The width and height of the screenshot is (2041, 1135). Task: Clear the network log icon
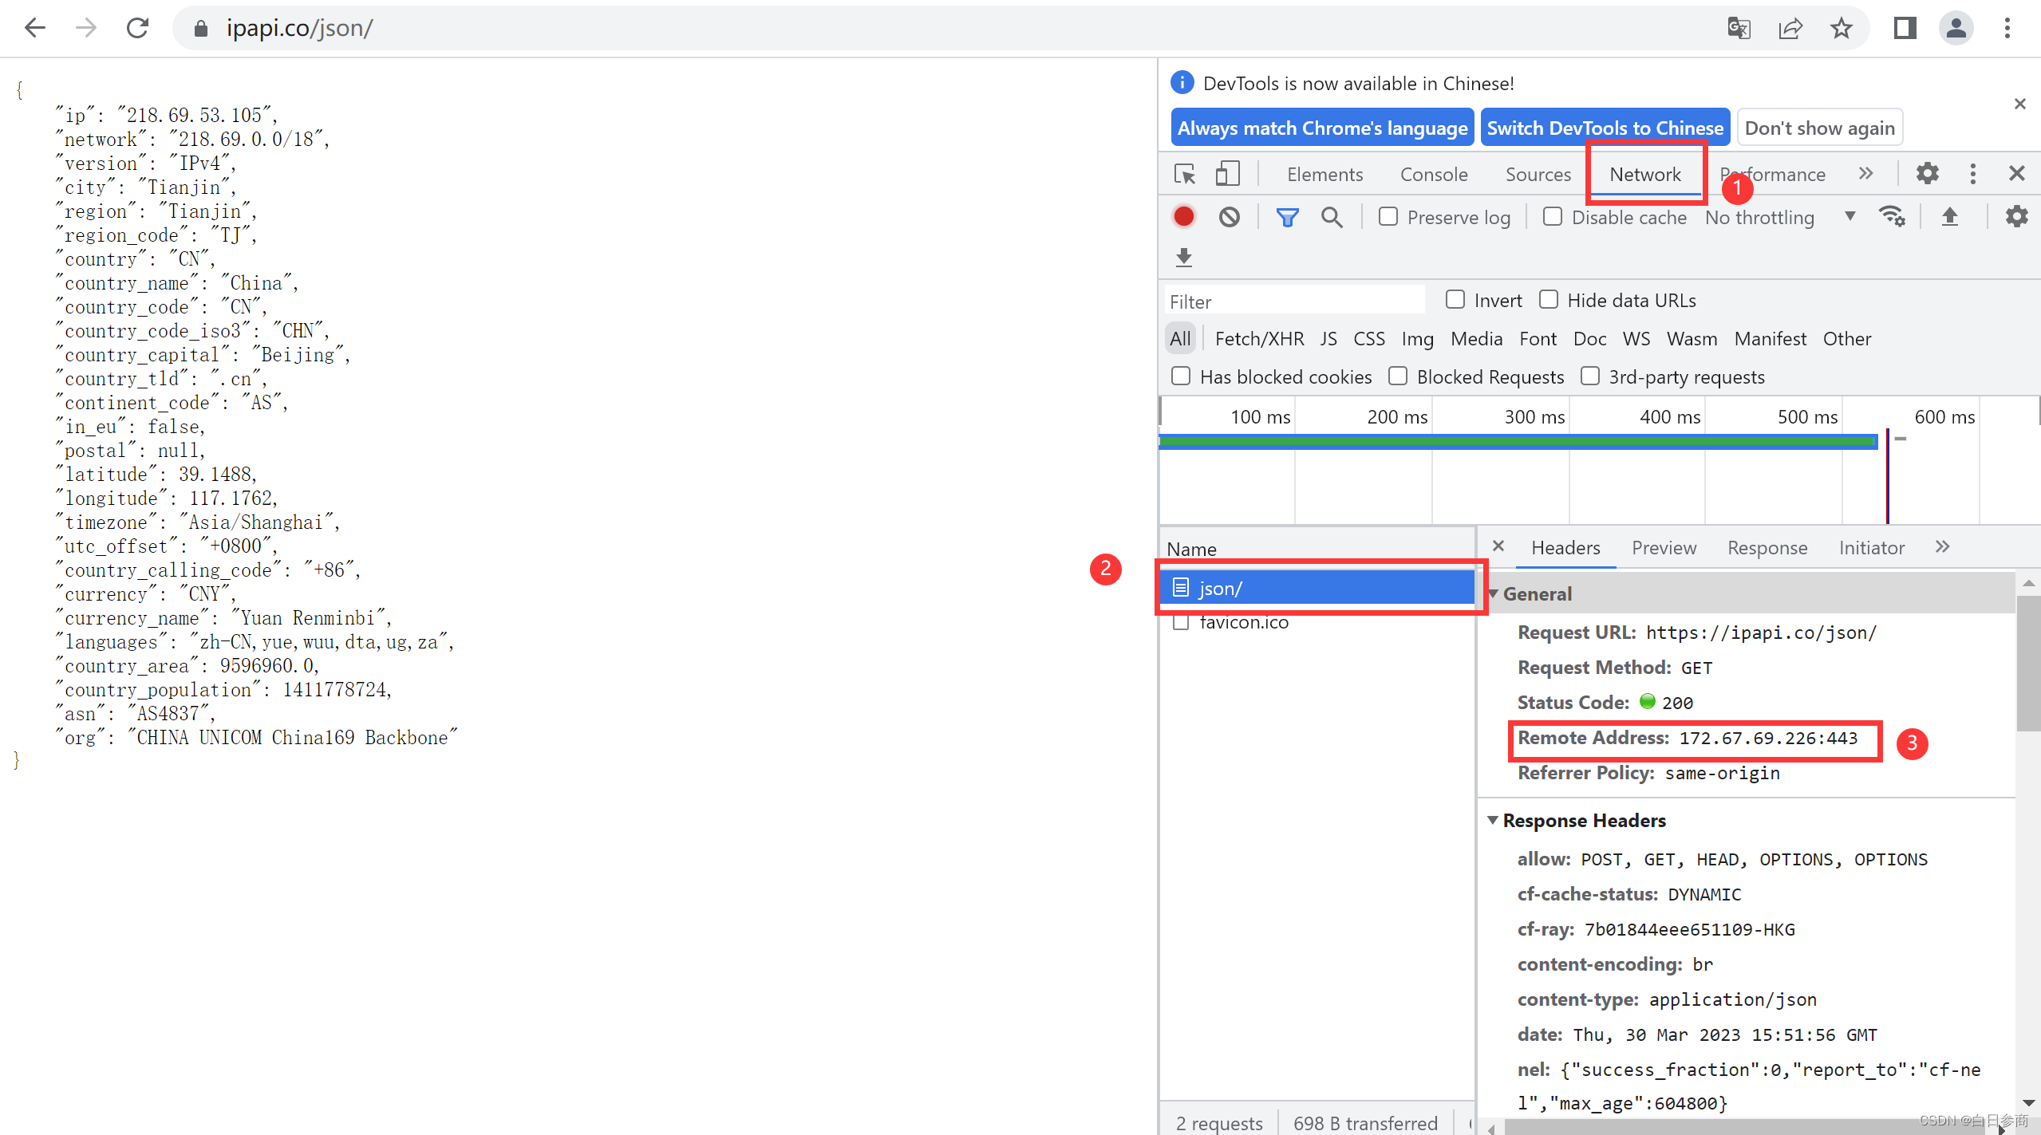[1229, 217]
